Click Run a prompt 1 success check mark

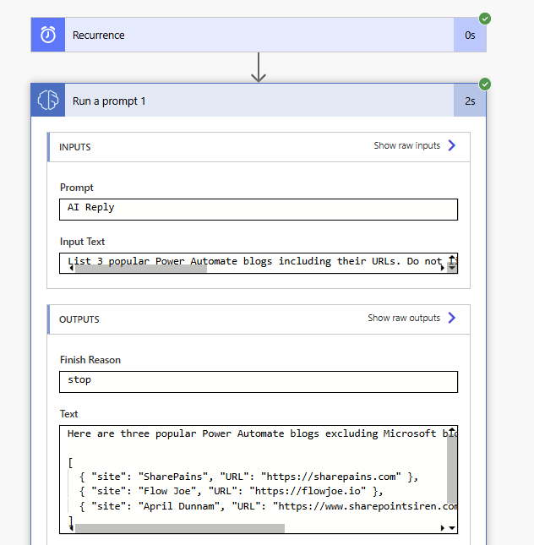click(485, 84)
